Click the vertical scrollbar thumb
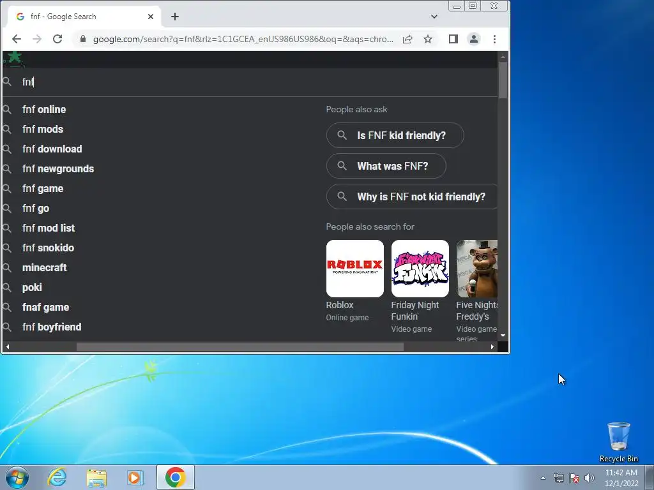 pyautogui.click(x=503, y=80)
